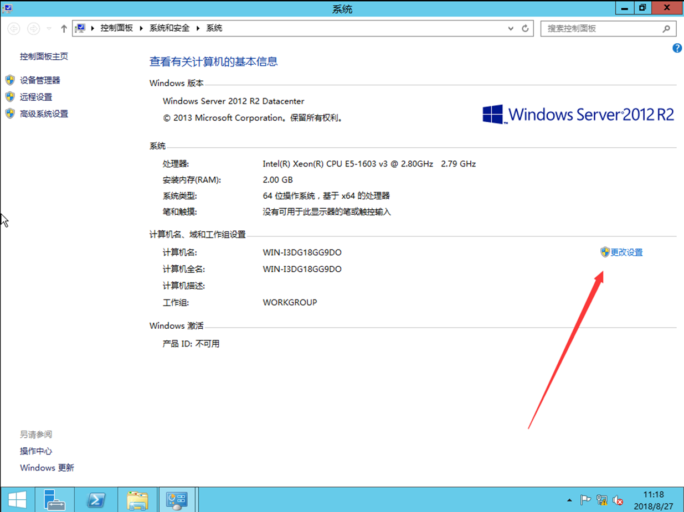Click the 没有可用于此显示器的笔或触控输入 text
The image size is (684, 512).
327,212
